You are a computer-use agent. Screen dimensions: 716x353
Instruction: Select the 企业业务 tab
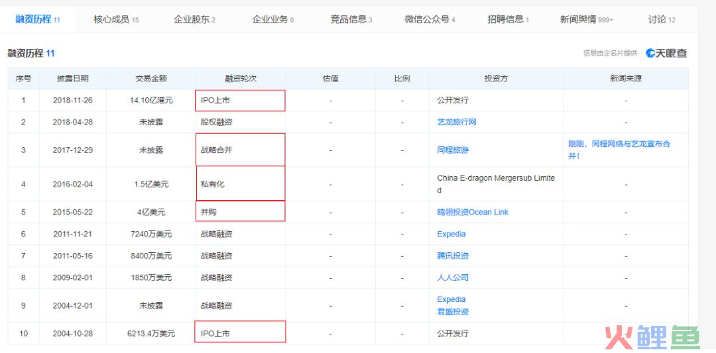[273, 19]
